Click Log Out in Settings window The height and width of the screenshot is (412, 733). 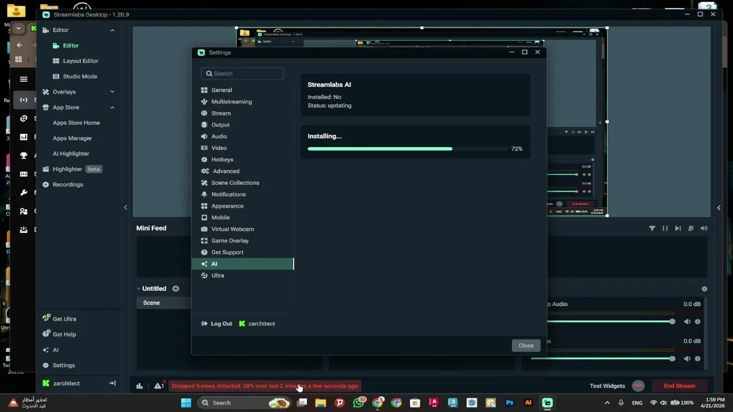[217, 324]
